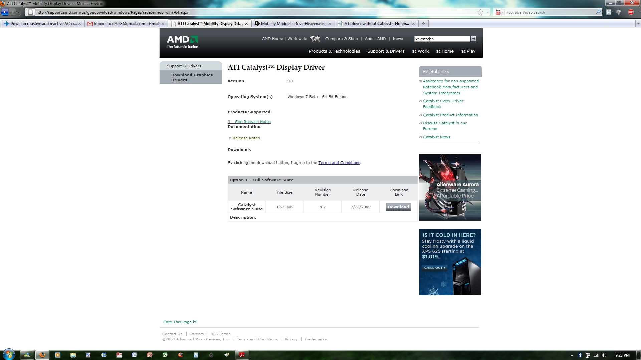Click the Worldwide link

pyautogui.click(x=297, y=39)
